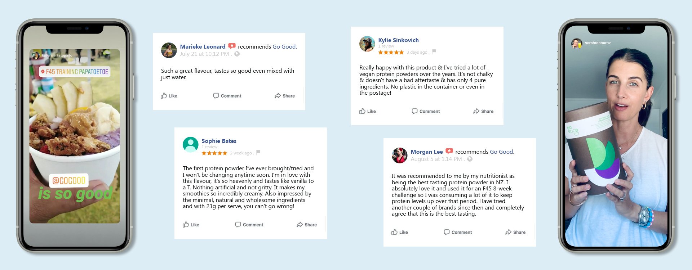Click Like icon on Marieke Leonard's review

(x=164, y=96)
